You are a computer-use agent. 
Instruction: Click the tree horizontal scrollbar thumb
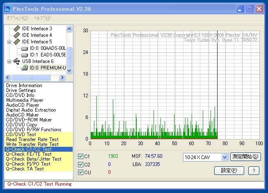coord(31,78)
